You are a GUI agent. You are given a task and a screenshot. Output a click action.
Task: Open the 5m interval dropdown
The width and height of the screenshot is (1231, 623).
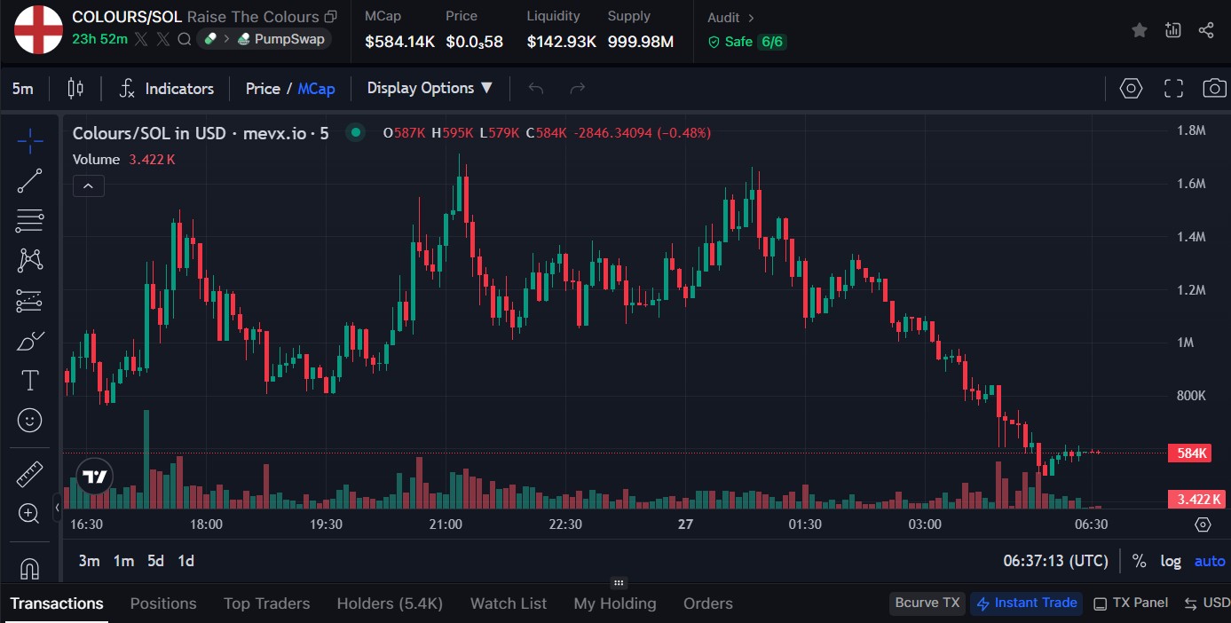click(22, 89)
